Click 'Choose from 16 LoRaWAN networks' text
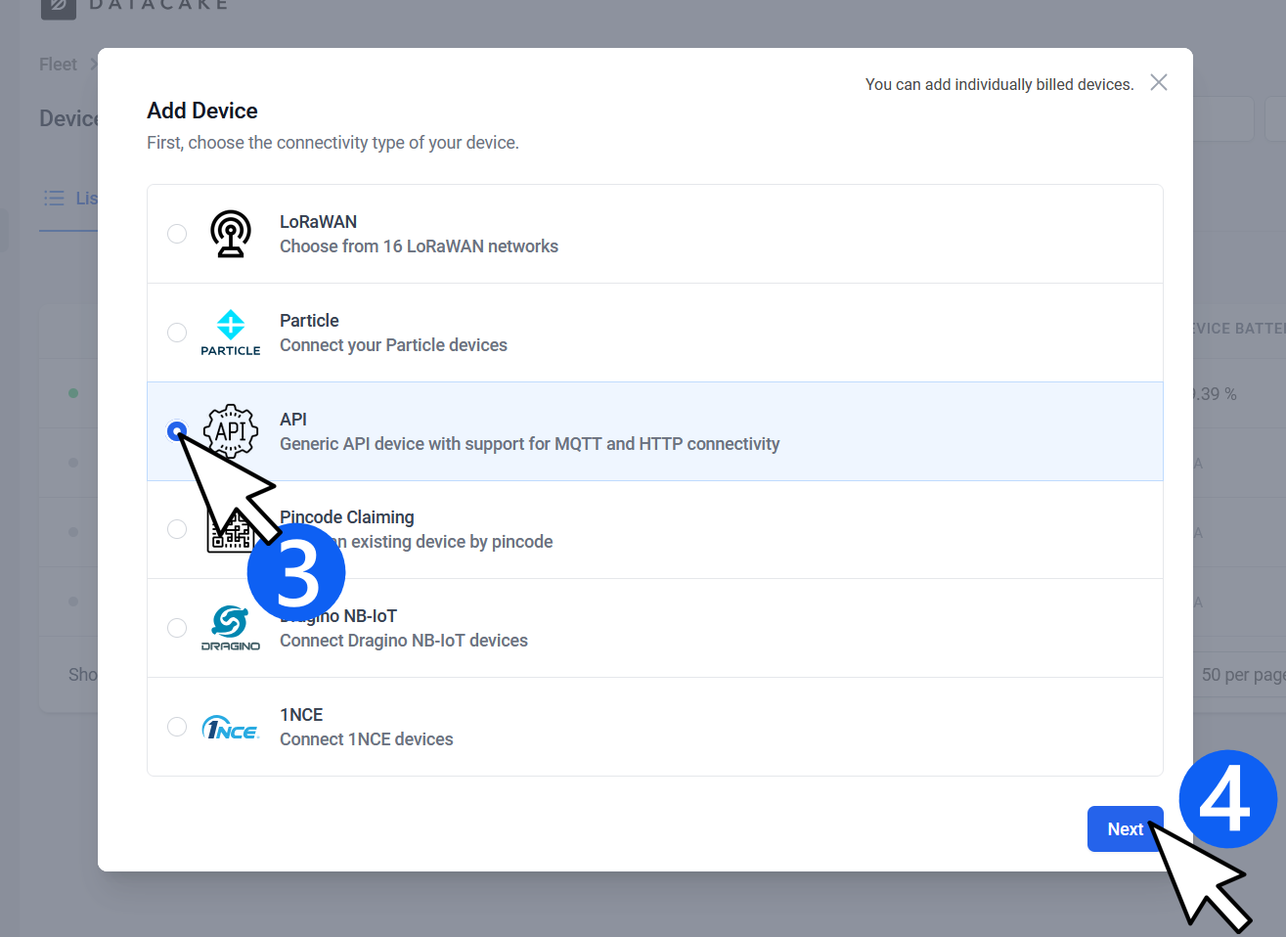The width and height of the screenshot is (1286, 937). [x=419, y=246]
